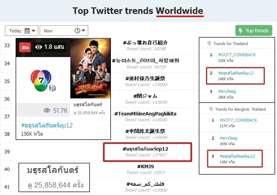Open the drama poster thumbnail
The height and width of the screenshot is (195, 277).
coord(90,68)
